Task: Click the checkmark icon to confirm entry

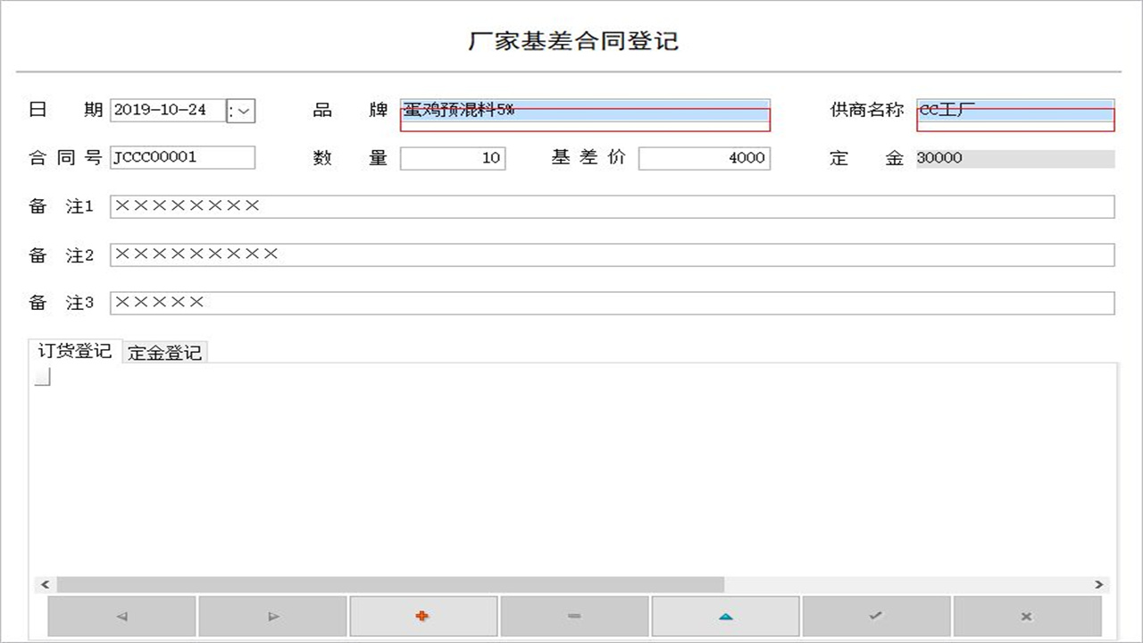Action: point(876,615)
